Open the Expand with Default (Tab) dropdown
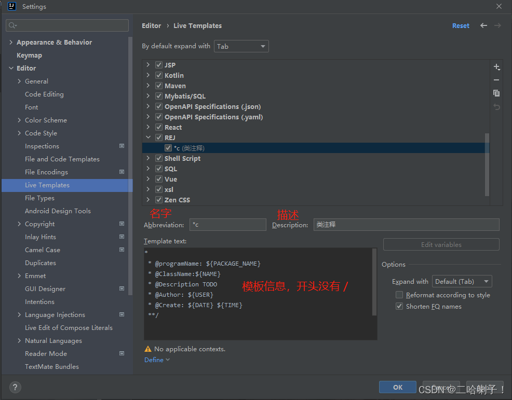This screenshot has height=400, width=512. point(462,282)
